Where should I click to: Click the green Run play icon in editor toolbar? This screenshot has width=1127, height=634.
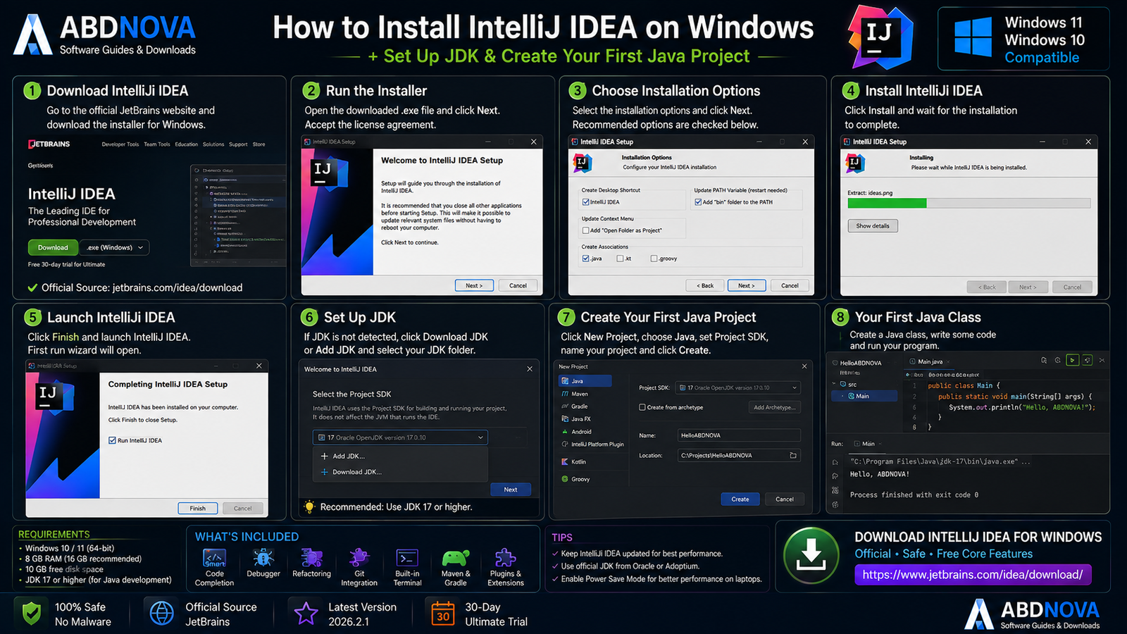tap(1072, 360)
